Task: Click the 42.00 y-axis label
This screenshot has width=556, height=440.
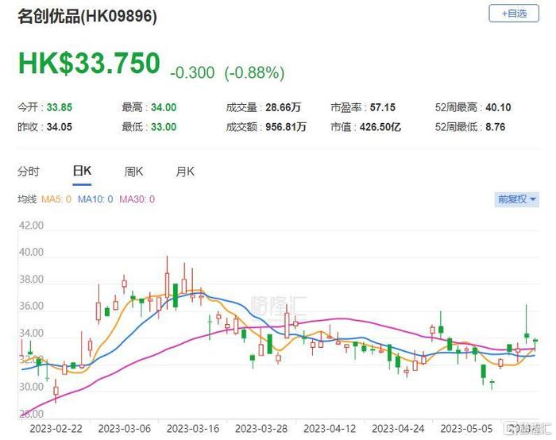Action: tap(31, 226)
